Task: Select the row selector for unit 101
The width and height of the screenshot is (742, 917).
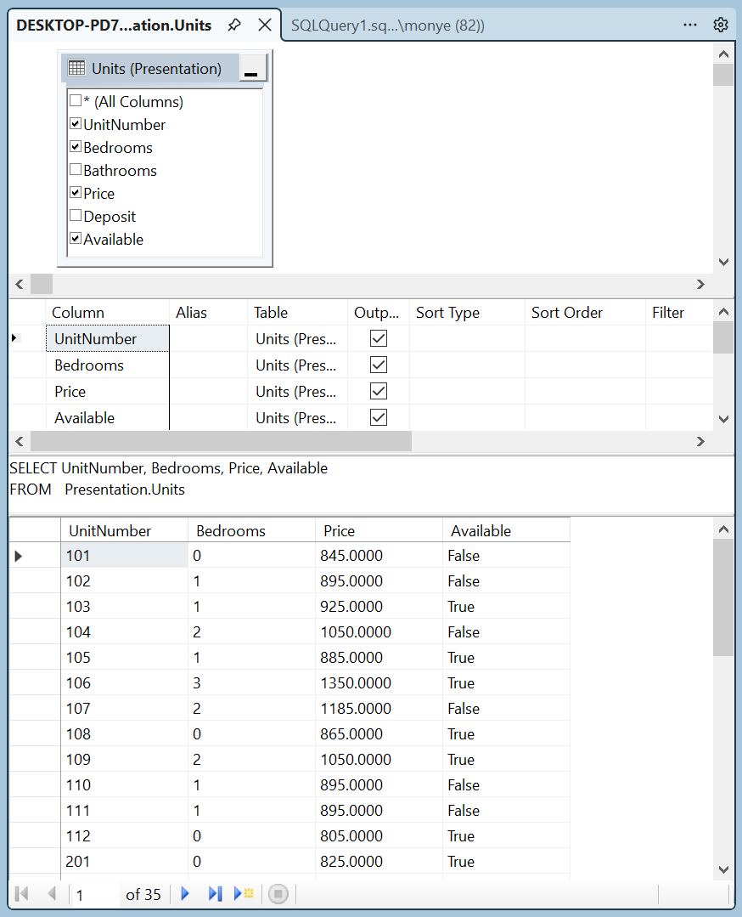Action: tap(35, 556)
